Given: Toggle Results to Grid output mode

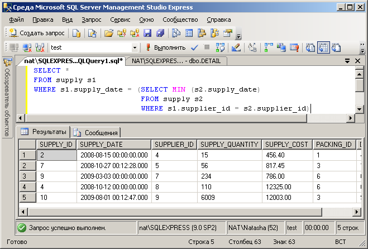Looking at the screenshot, I should click(x=323, y=47).
